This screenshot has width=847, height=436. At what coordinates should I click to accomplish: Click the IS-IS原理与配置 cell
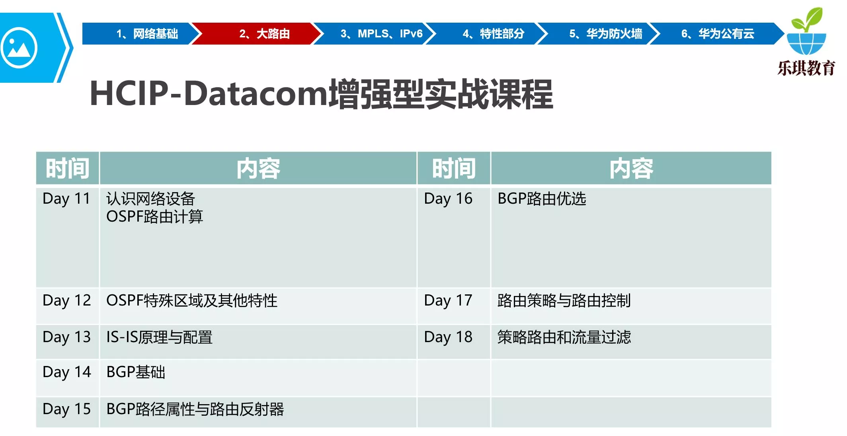[159, 337]
